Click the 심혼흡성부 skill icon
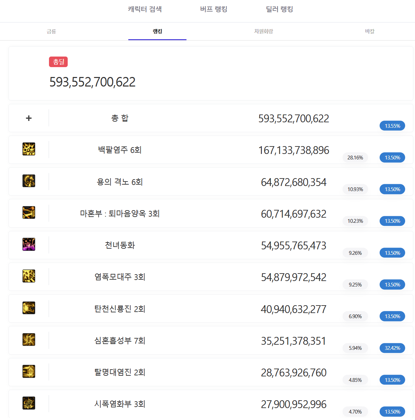Screen dimensions: 415x420 pyautogui.click(x=29, y=340)
